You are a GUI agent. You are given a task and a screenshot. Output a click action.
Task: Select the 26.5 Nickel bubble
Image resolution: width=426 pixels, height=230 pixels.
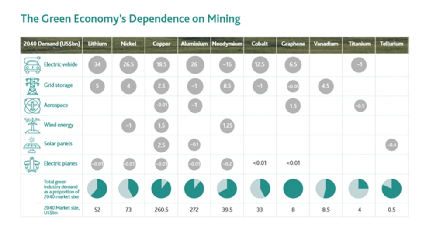(x=129, y=65)
